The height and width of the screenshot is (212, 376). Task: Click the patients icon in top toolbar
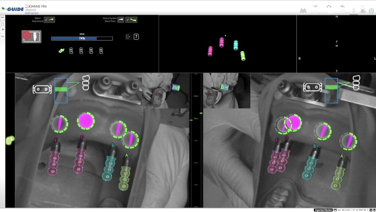coord(303,11)
